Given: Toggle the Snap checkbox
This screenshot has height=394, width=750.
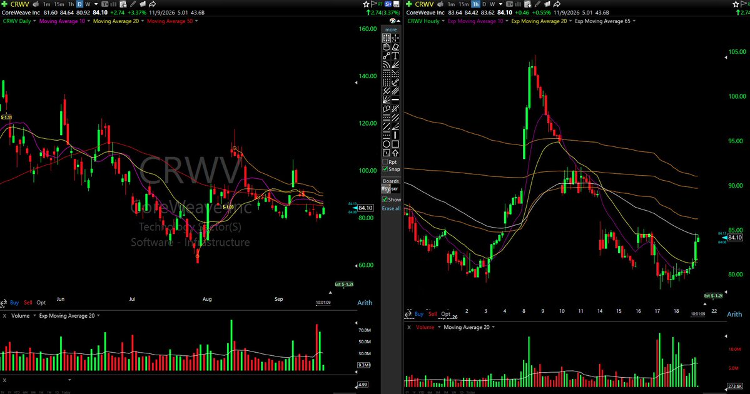Looking at the screenshot, I should pos(385,169).
